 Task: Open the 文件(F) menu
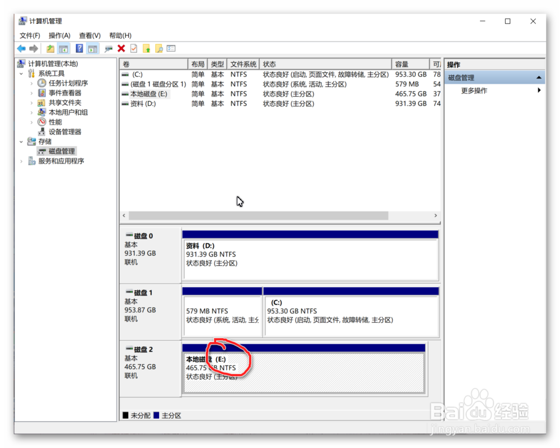pyautogui.click(x=30, y=35)
